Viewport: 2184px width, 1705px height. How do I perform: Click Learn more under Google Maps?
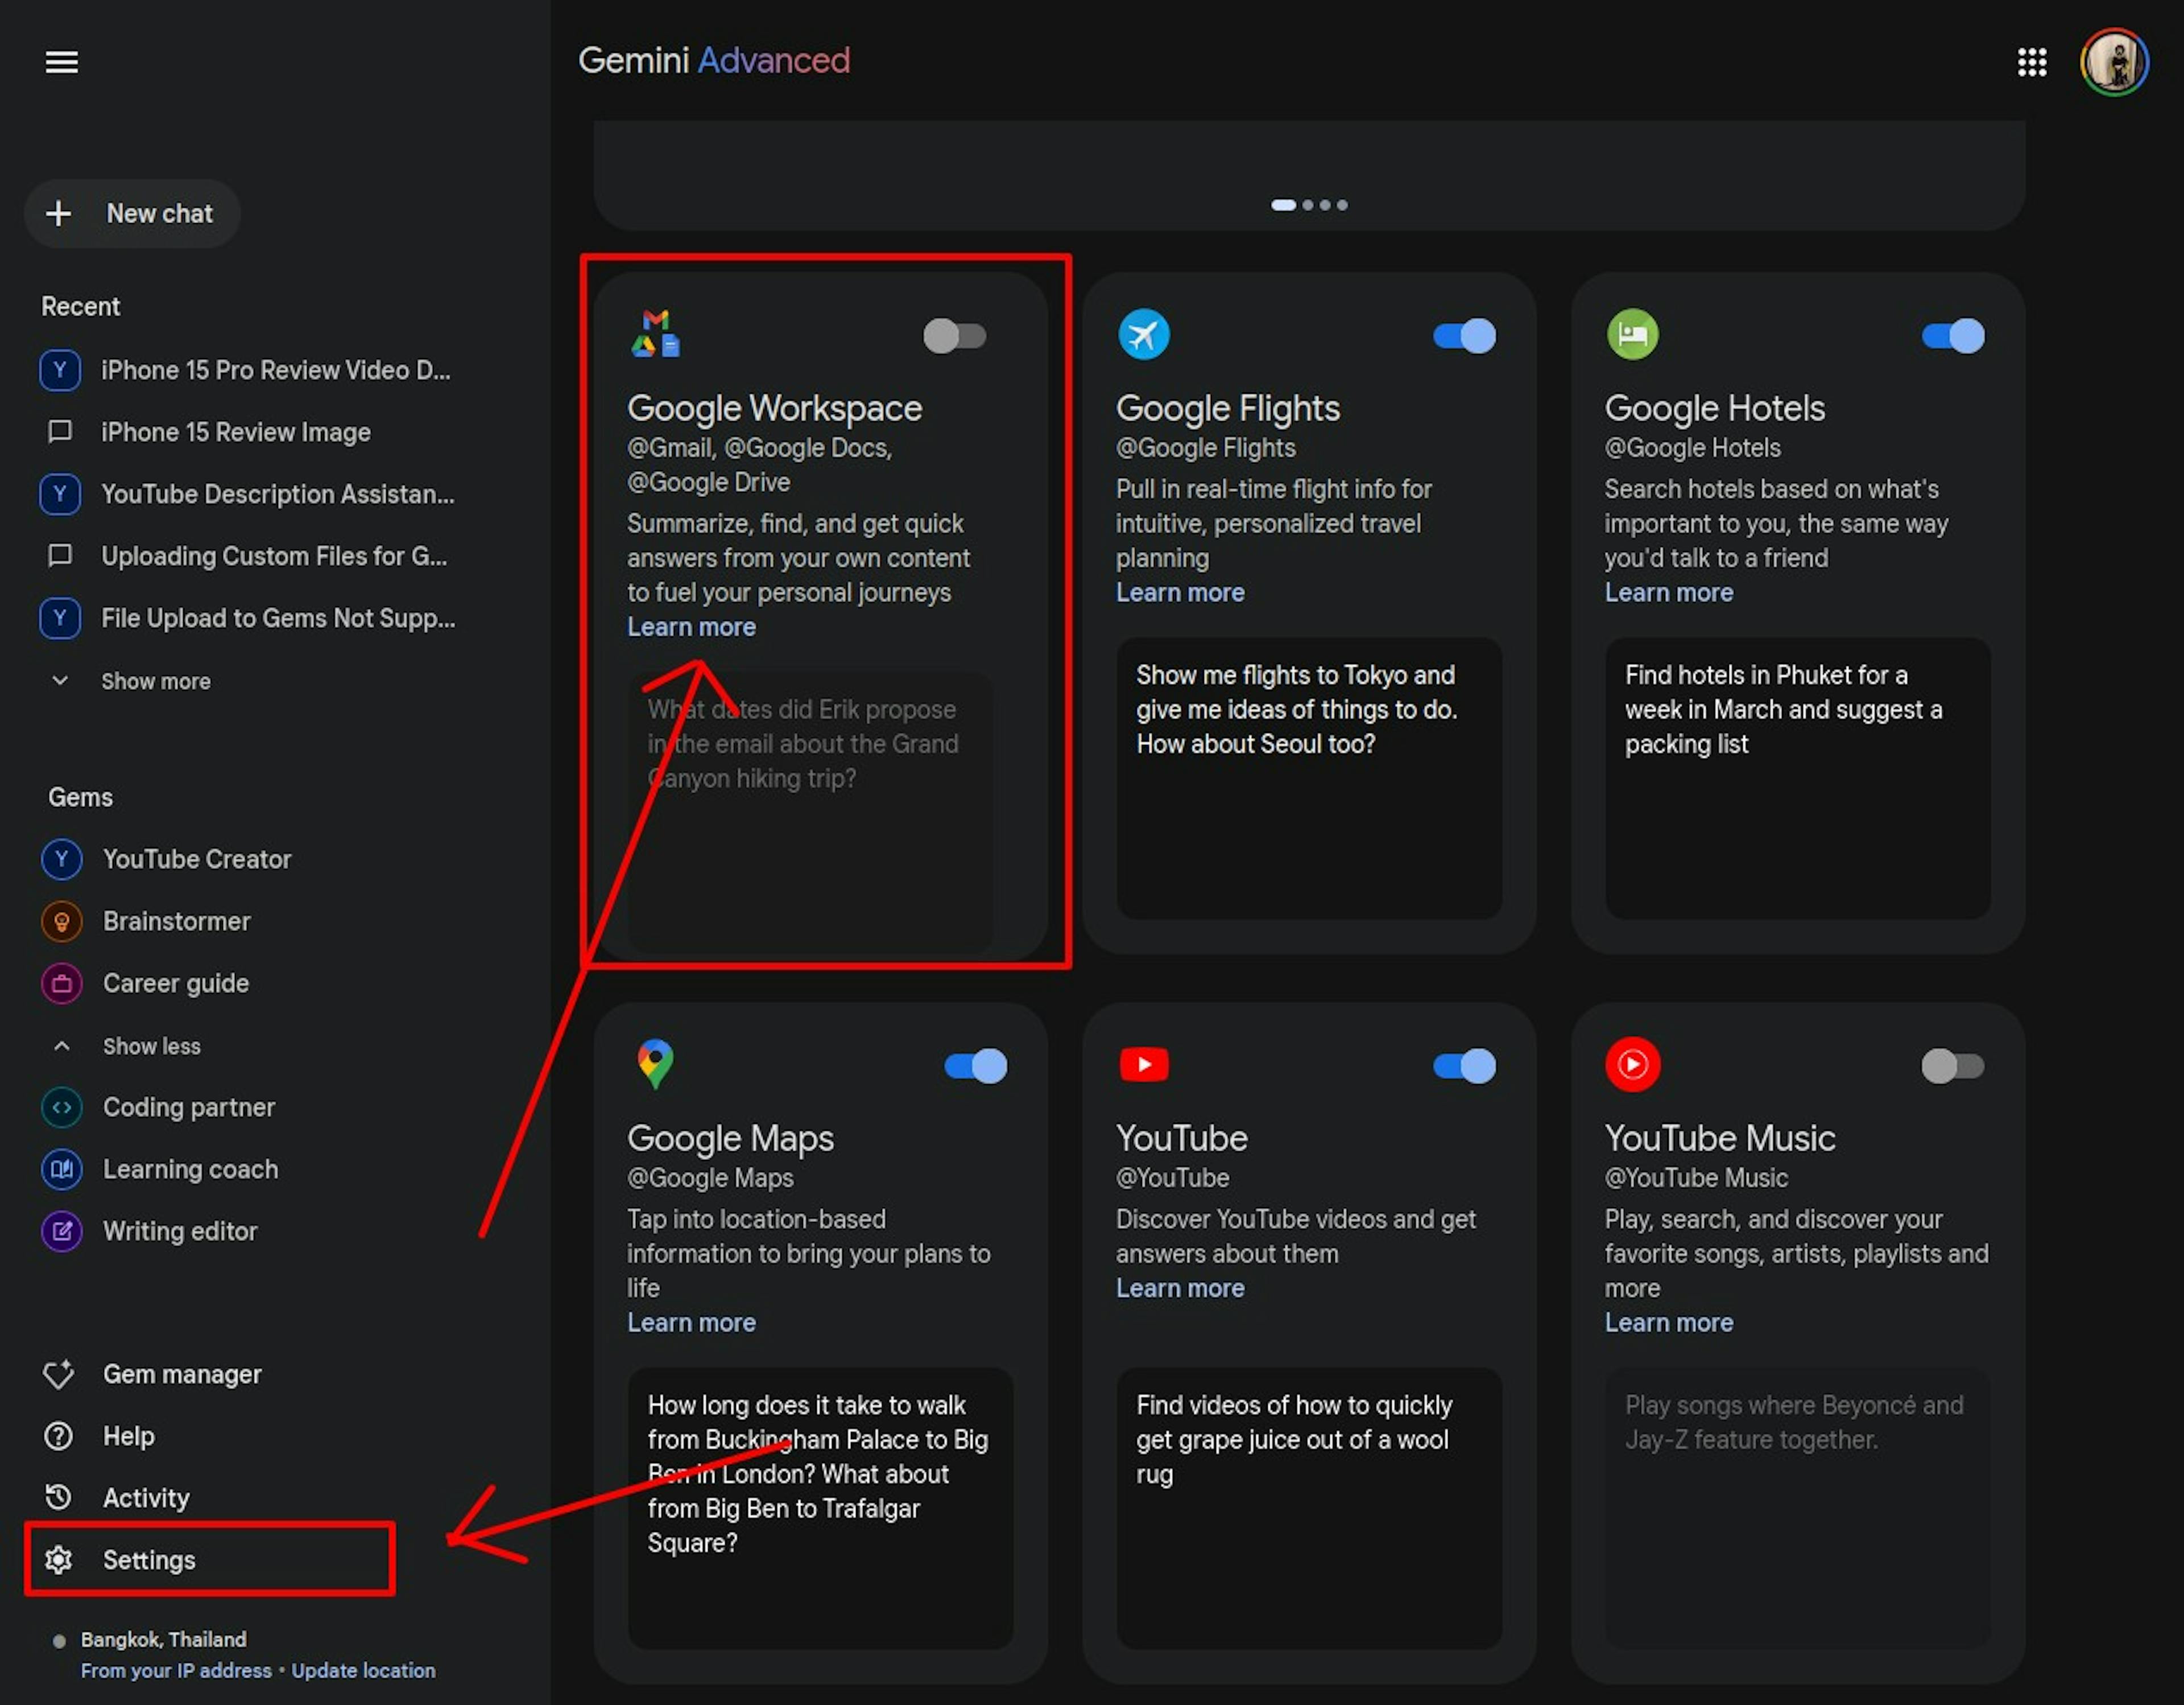tap(691, 1322)
